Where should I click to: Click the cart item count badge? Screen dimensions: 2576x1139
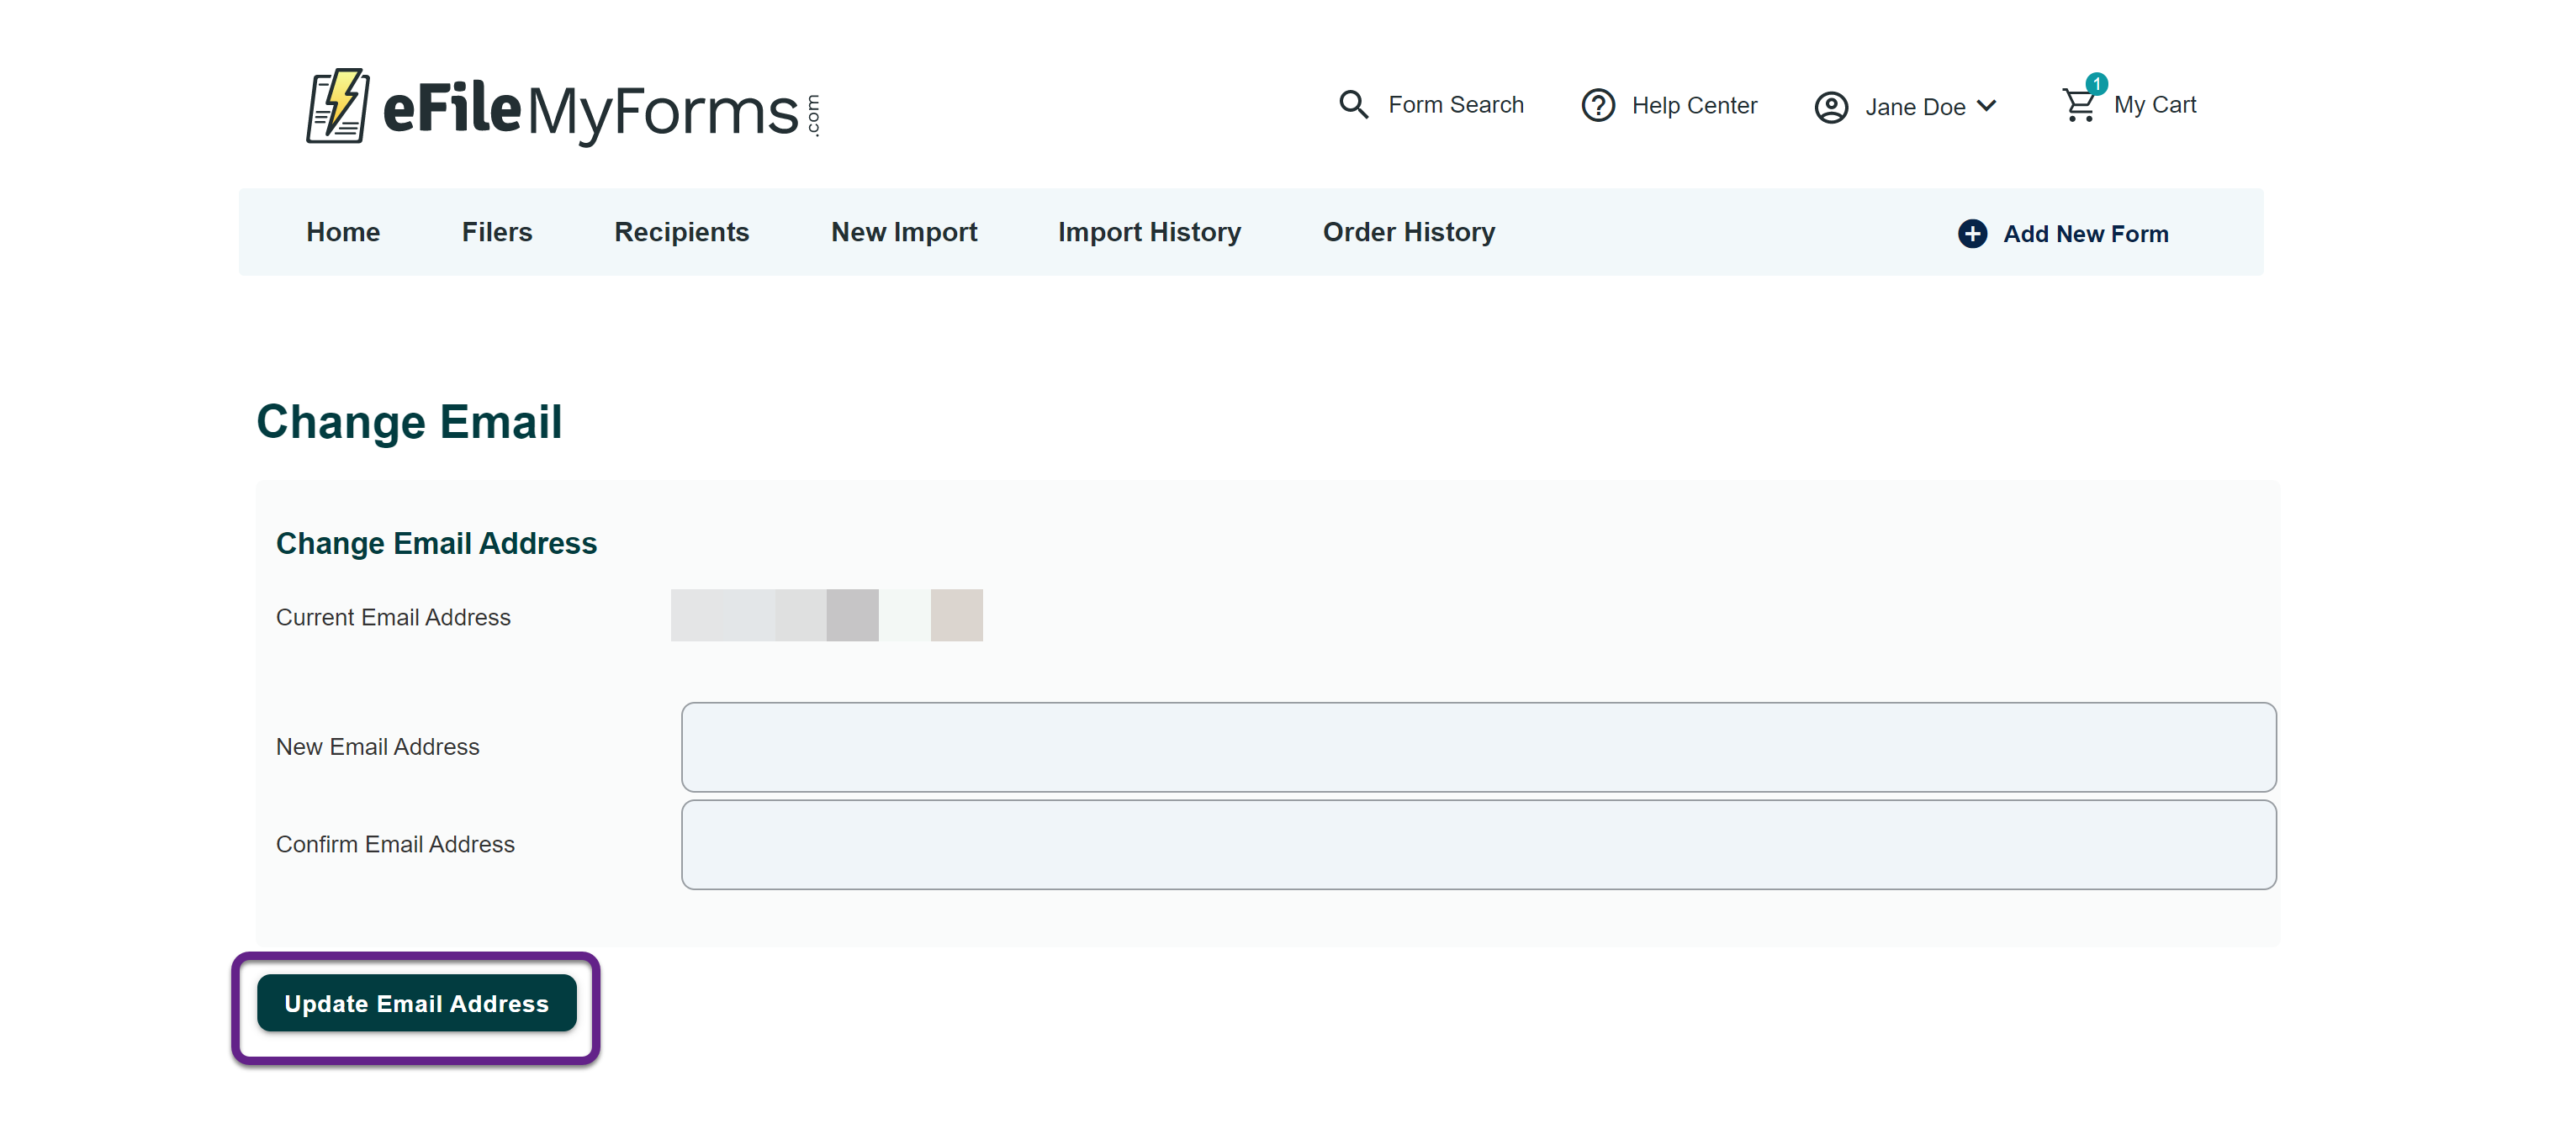coord(2096,84)
